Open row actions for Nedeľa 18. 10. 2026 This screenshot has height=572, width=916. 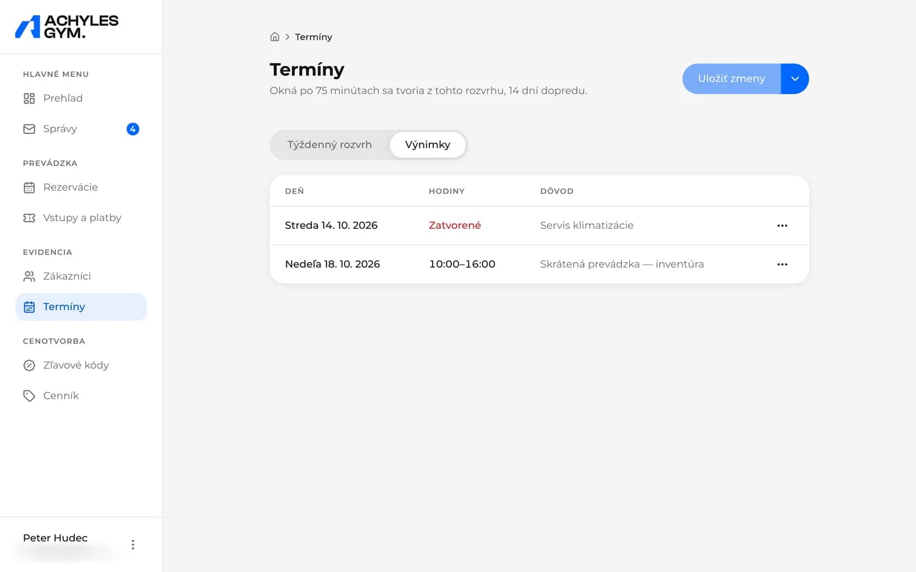coord(782,264)
